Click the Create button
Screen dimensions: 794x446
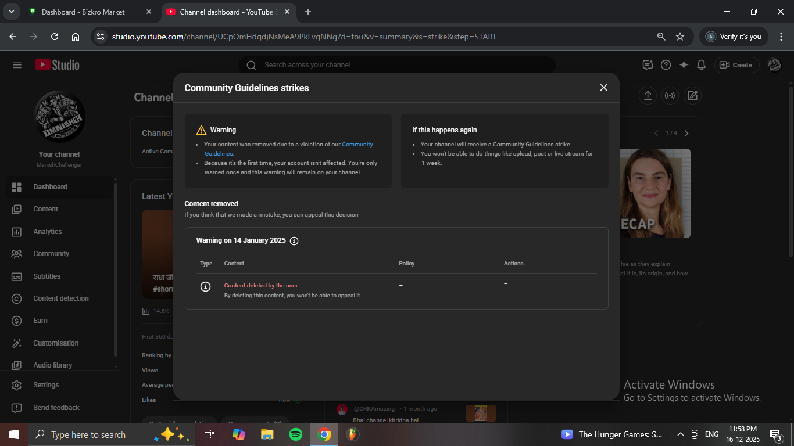[x=736, y=65]
